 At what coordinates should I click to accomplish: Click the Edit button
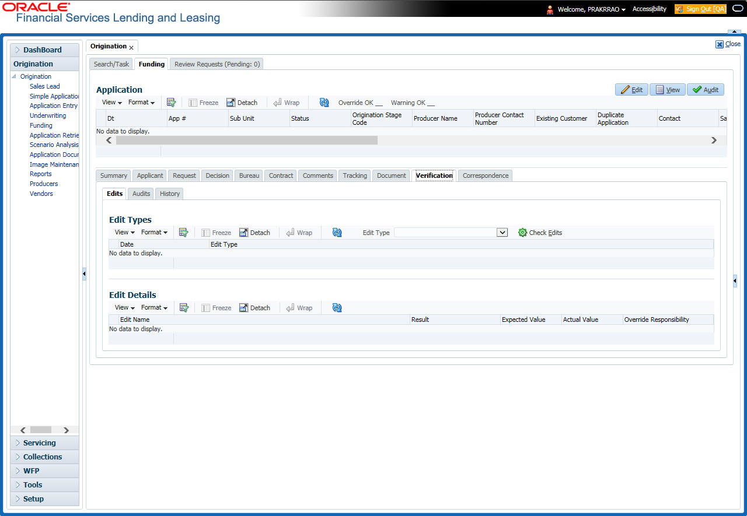point(631,90)
